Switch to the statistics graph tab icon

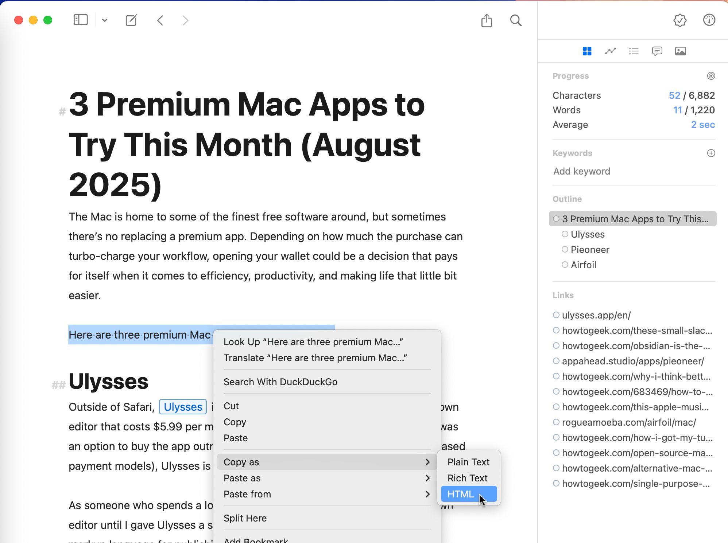(610, 51)
